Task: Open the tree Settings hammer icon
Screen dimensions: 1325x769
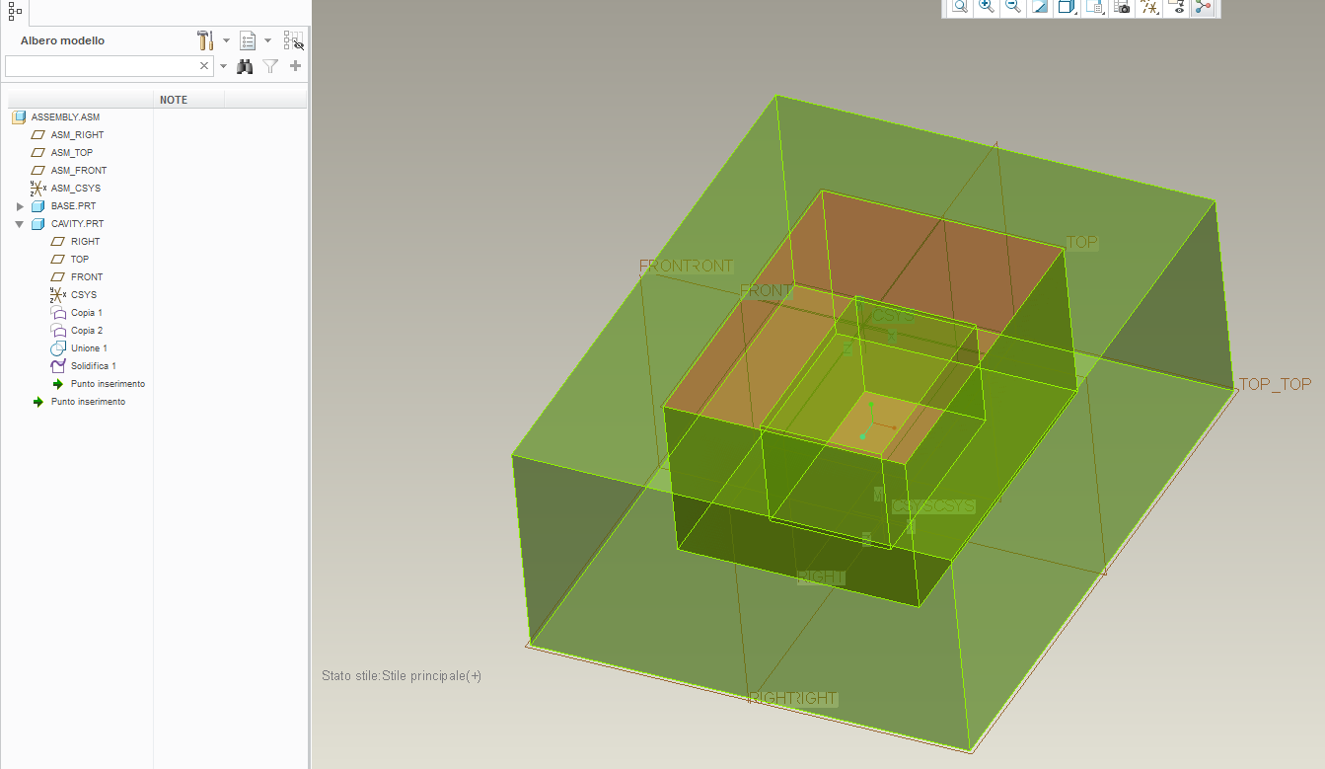Action: [x=205, y=40]
